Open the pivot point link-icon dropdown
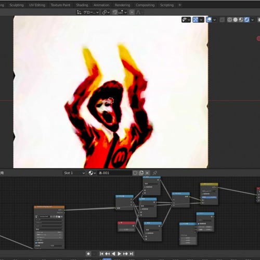Image resolution: width=260 pixels, height=260 pixels. (106, 12)
